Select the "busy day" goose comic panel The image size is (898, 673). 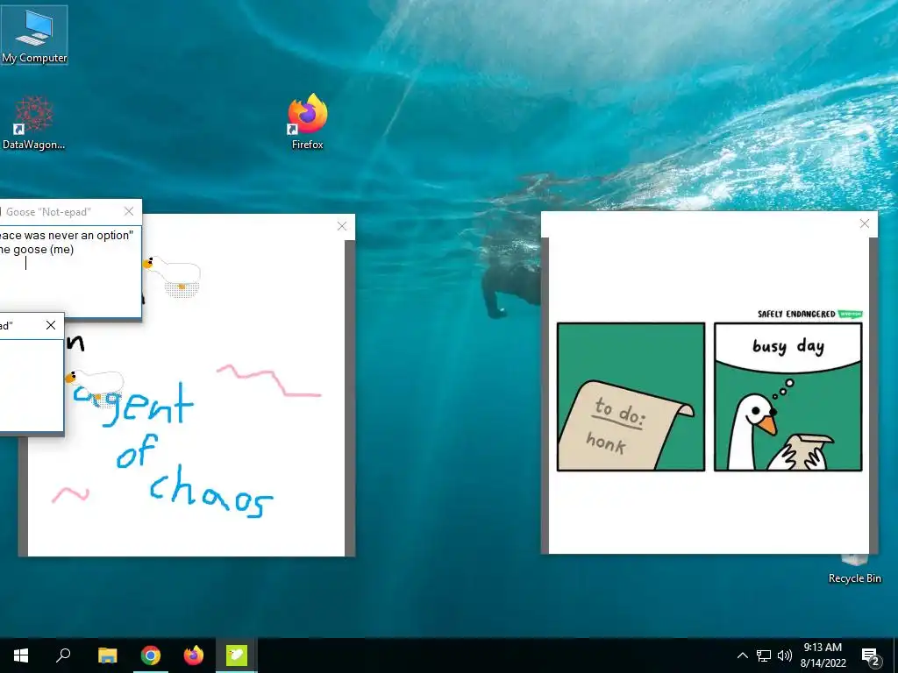[x=788, y=397]
